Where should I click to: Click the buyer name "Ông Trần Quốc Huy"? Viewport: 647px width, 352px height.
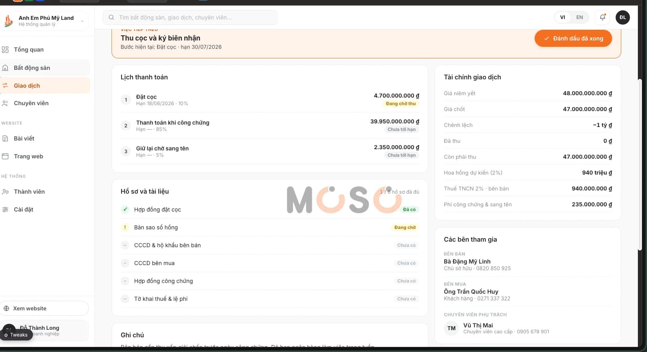click(471, 292)
